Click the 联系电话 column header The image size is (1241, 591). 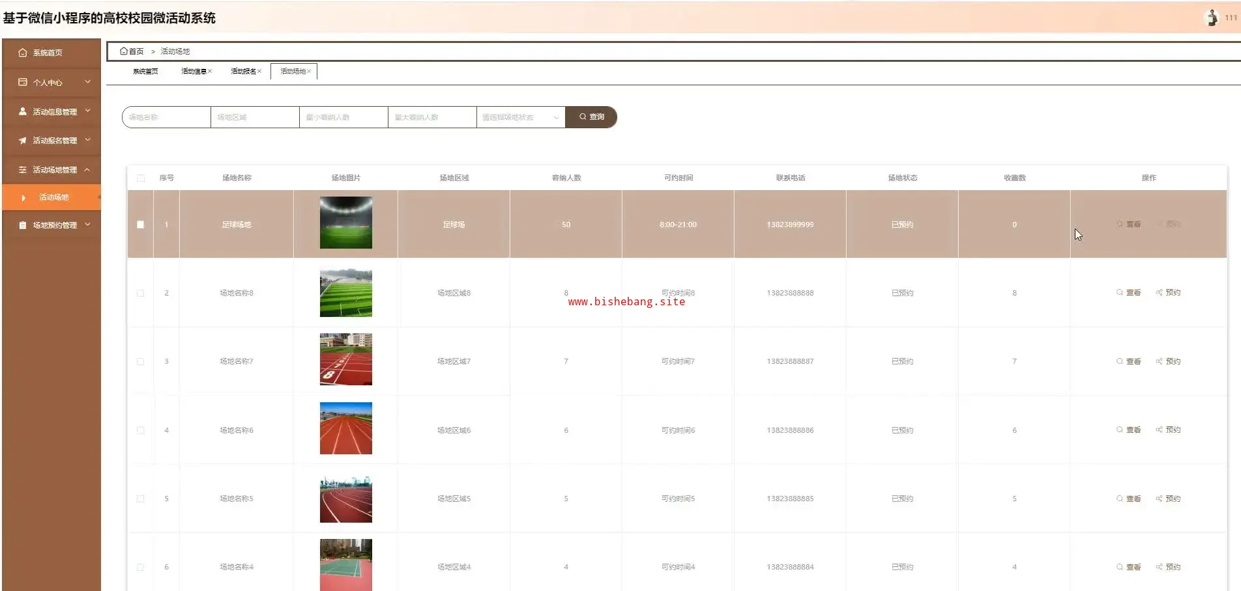pos(791,178)
